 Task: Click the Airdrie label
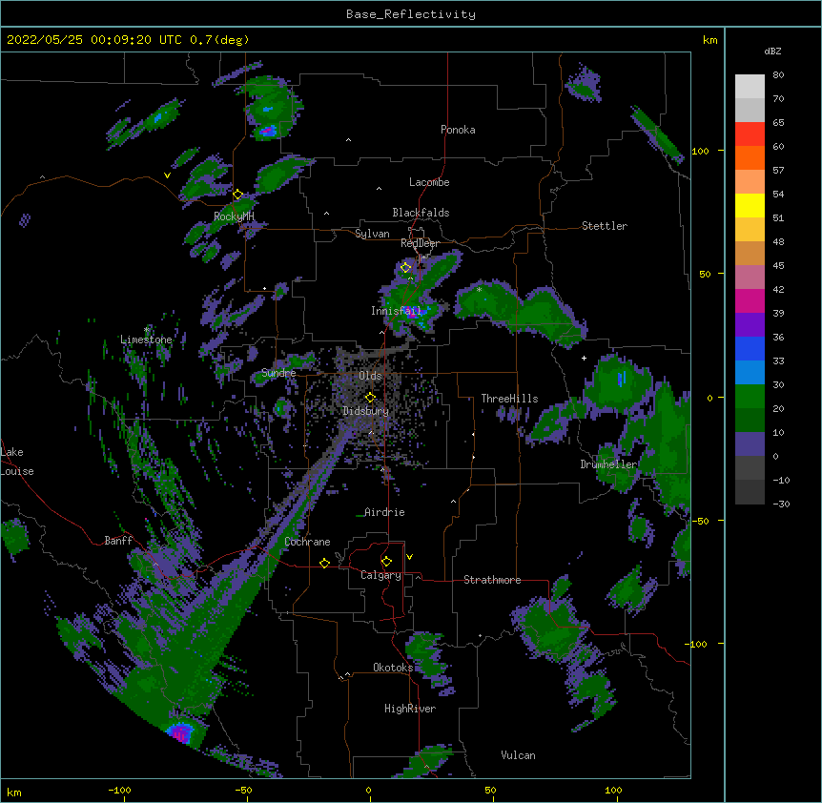coord(385,512)
